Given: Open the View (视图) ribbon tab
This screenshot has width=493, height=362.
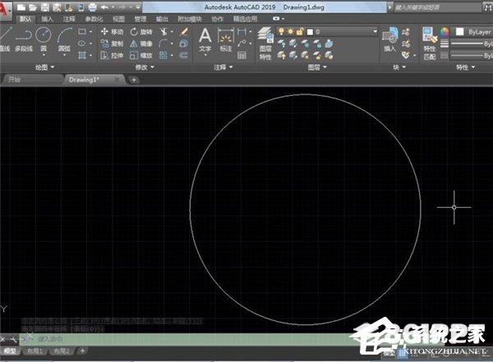Looking at the screenshot, I should [x=118, y=19].
